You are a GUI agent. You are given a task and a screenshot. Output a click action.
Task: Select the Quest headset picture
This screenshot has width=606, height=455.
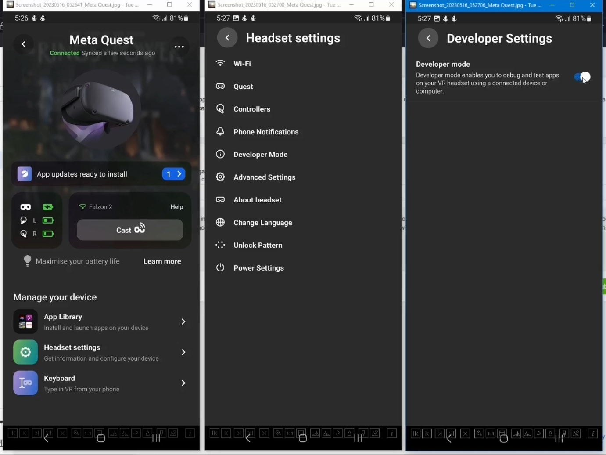click(101, 108)
